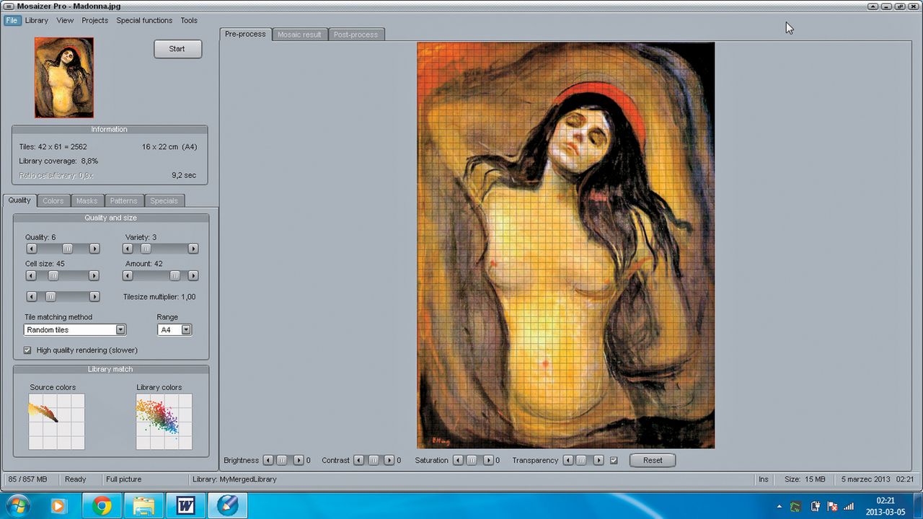Click the Source colors chart
This screenshot has height=519, width=923.
point(56,422)
